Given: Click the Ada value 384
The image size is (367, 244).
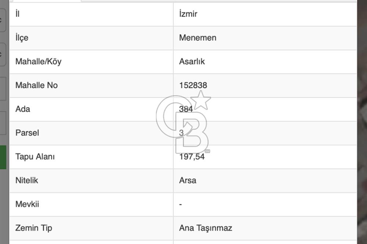Looking at the screenshot, I should tap(186, 109).
